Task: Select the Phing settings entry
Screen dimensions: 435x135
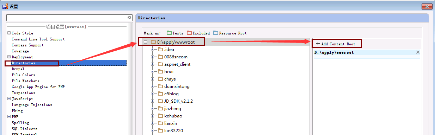Action: tap(17, 111)
